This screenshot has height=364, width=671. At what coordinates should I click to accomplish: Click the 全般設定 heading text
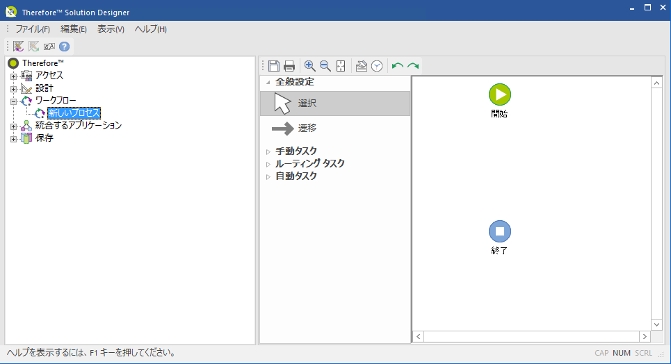(295, 82)
